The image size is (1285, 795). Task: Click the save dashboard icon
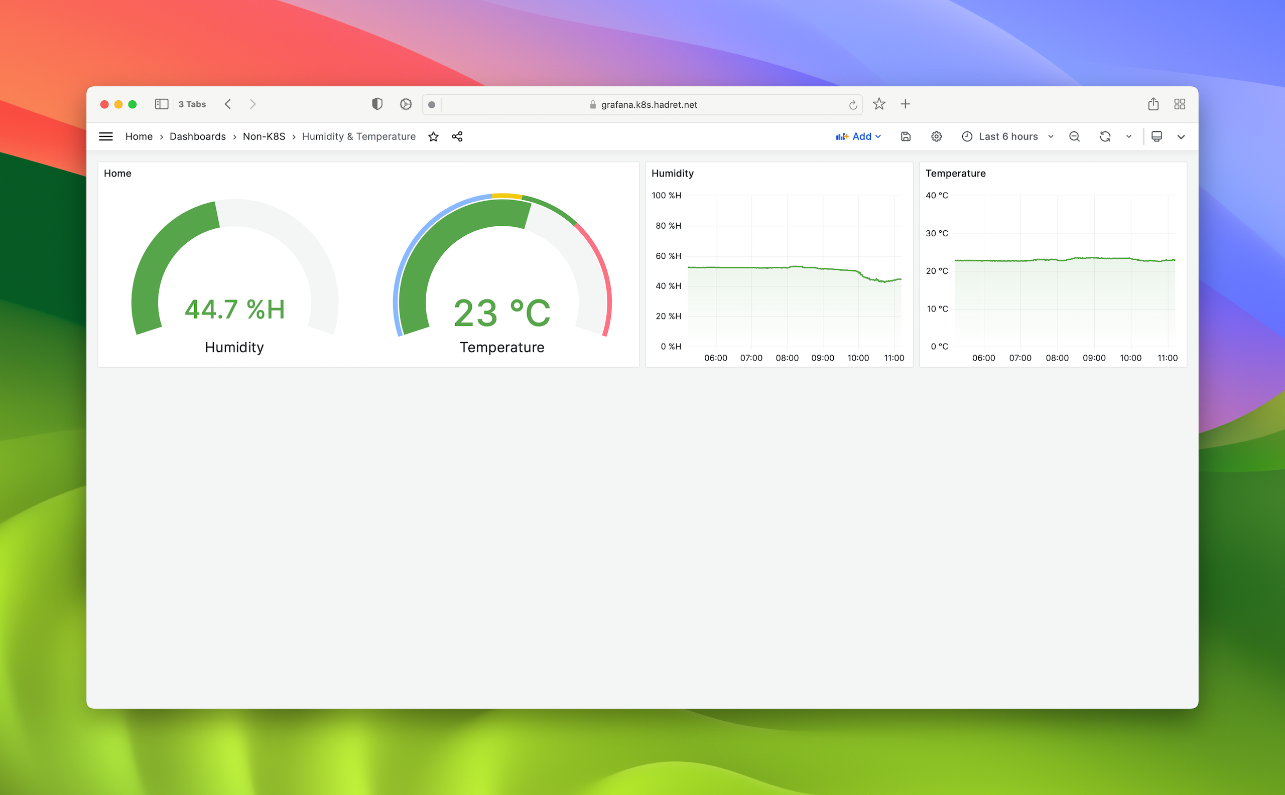(906, 137)
